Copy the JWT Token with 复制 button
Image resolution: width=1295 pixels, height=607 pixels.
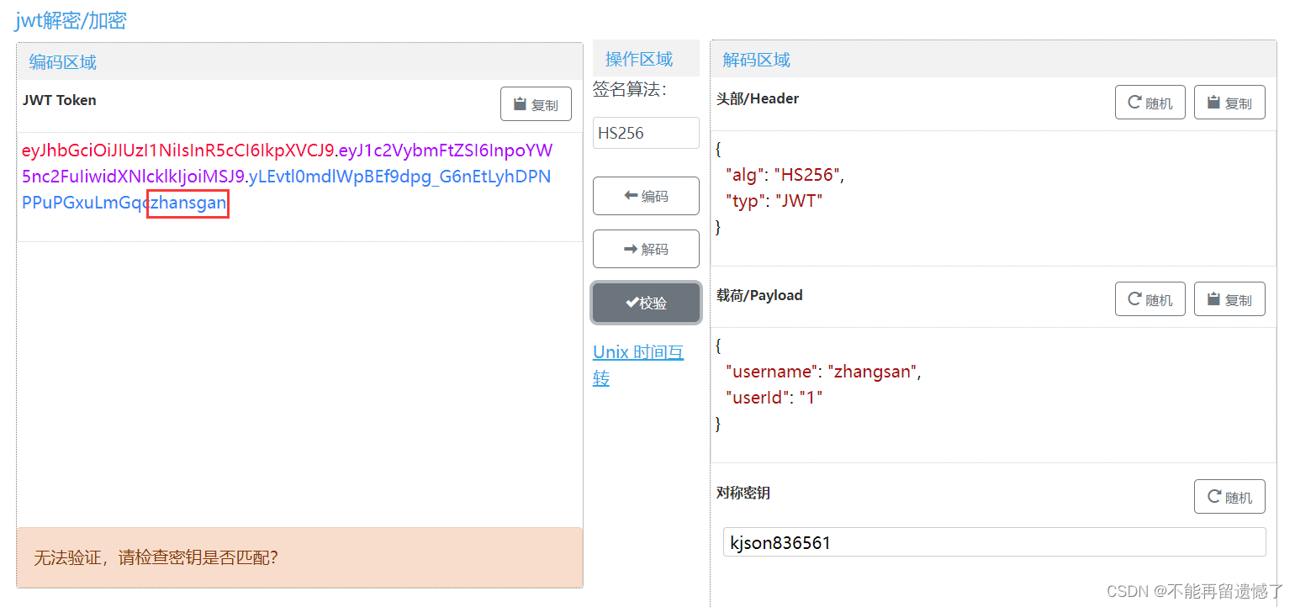pos(536,104)
